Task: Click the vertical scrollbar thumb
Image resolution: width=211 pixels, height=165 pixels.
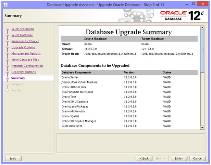Action: pos(202,51)
